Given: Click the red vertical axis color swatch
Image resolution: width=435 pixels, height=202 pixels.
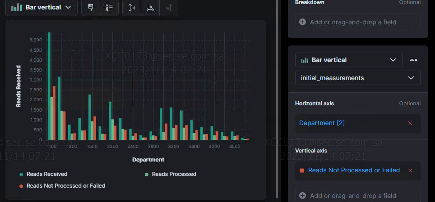Looking at the screenshot, I should coord(302,171).
